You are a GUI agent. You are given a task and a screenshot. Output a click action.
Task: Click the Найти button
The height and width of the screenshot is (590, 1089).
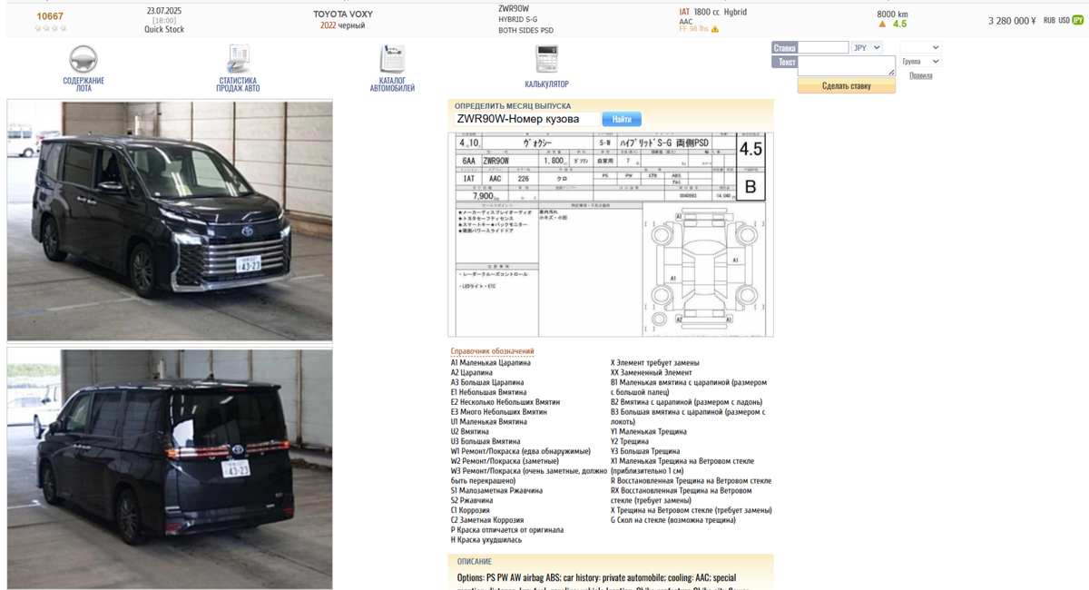(622, 119)
